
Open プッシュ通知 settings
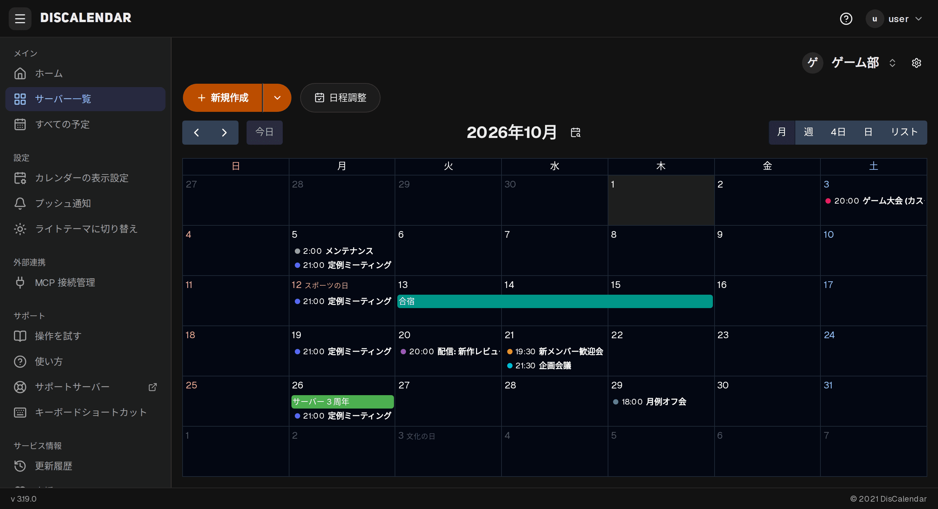[x=85, y=203]
